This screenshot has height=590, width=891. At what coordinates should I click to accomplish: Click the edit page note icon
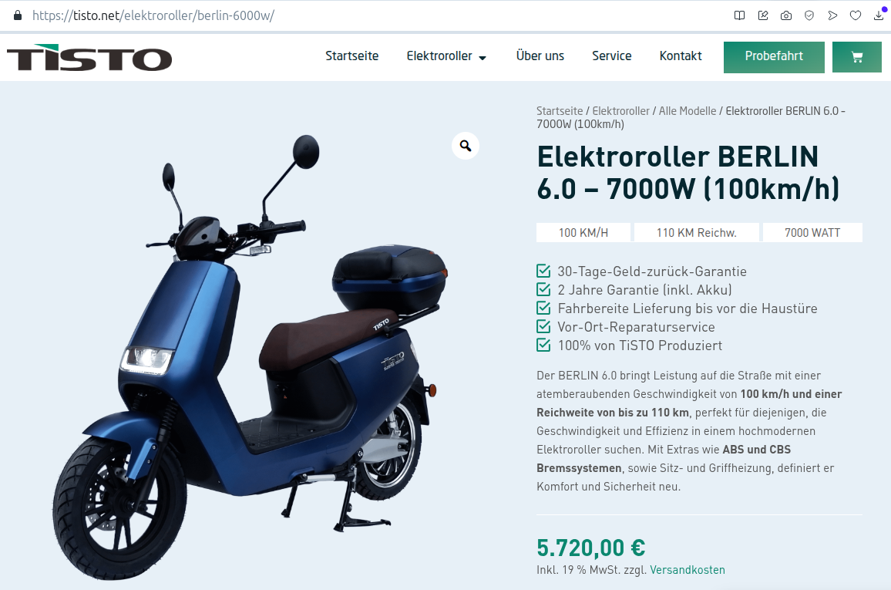point(763,15)
